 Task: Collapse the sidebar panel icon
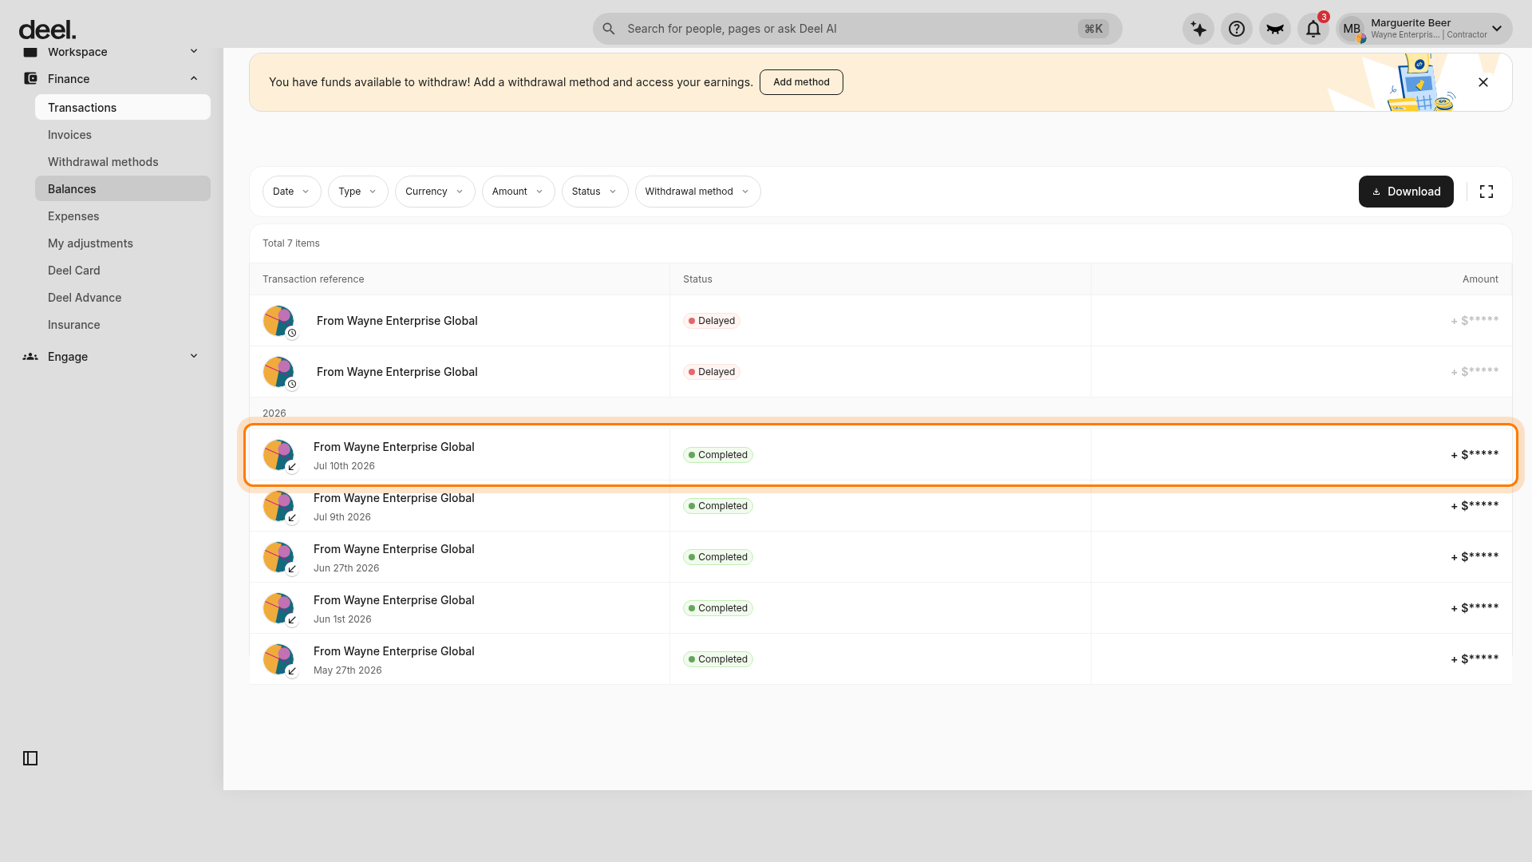tap(30, 758)
